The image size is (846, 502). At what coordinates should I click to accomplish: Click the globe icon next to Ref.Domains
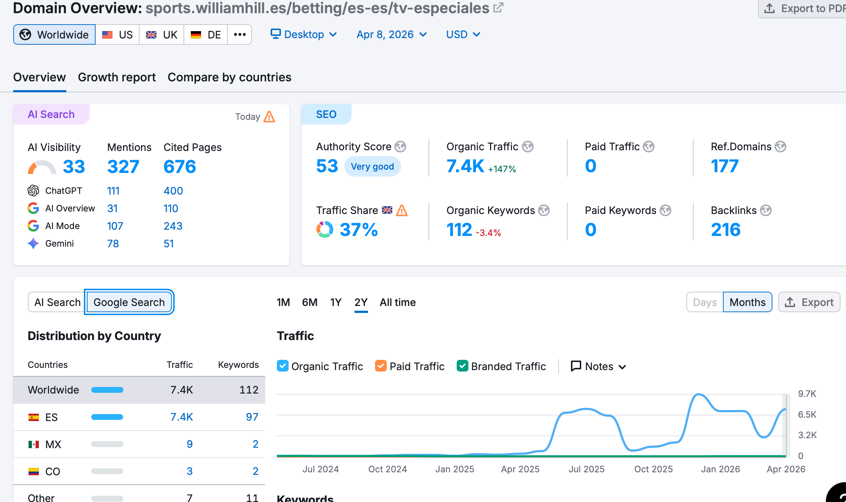pyautogui.click(x=780, y=147)
